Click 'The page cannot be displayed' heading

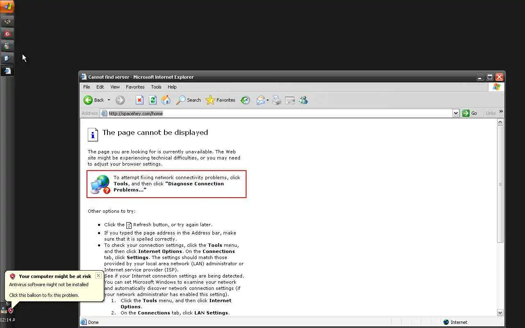[x=155, y=132]
